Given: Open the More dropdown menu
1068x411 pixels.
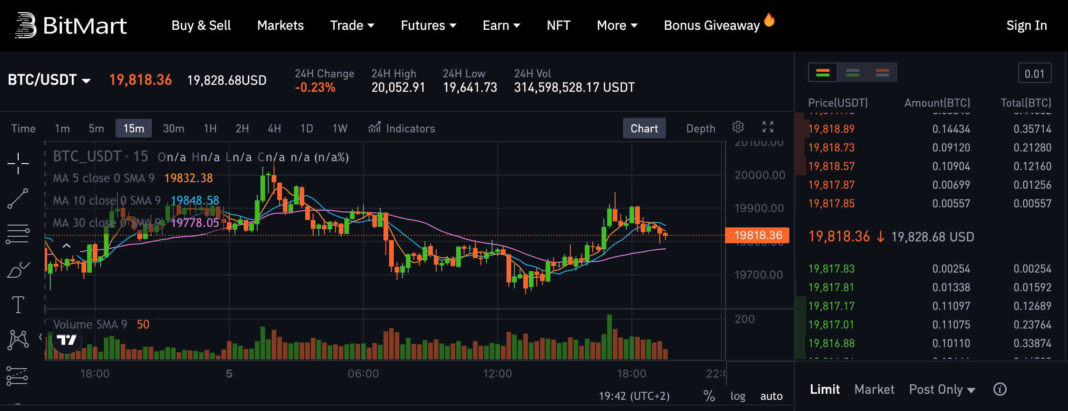Looking at the screenshot, I should point(617,25).
